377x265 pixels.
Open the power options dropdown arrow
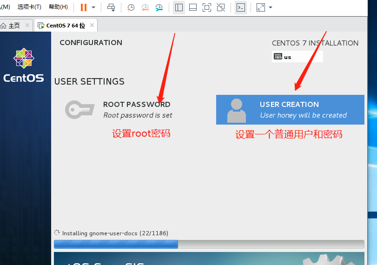pyautogui.click(x=93, y=7)
